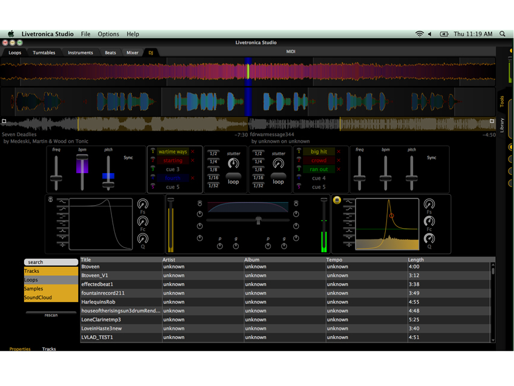Select notch filter shape on right deck filter
Screen dimensions: 514x386
point(349,237)
